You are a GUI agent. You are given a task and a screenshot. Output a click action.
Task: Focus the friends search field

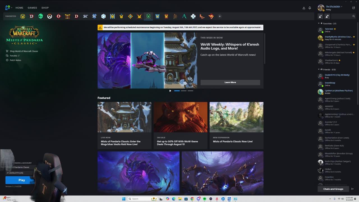click(343, 16)
